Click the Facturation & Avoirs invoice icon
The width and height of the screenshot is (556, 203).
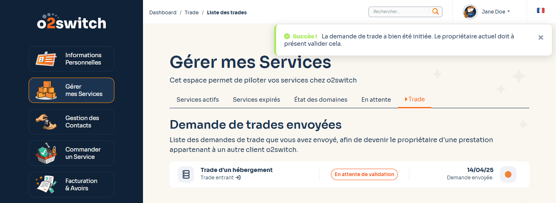(46, 185)
